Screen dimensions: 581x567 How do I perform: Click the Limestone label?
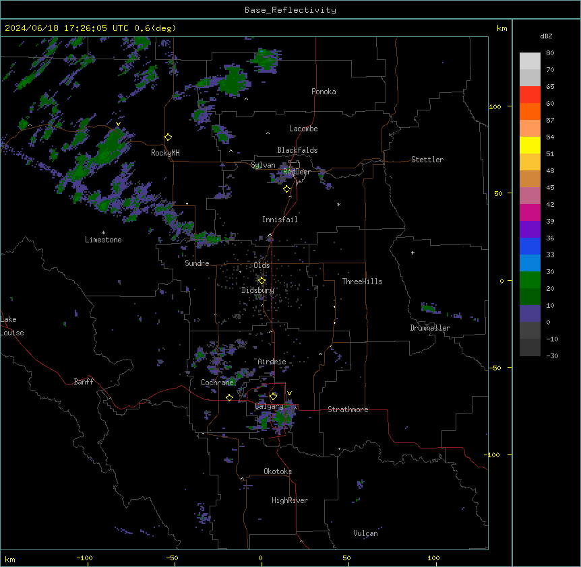click(x=103, y=240)
